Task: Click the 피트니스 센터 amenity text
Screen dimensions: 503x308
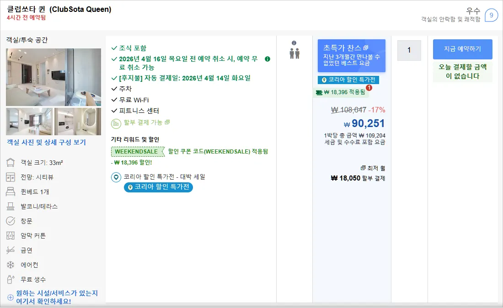Action: point(139,111)
